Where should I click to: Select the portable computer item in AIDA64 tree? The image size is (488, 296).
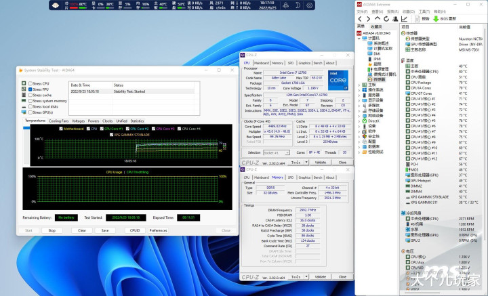[x=385, y=75]
